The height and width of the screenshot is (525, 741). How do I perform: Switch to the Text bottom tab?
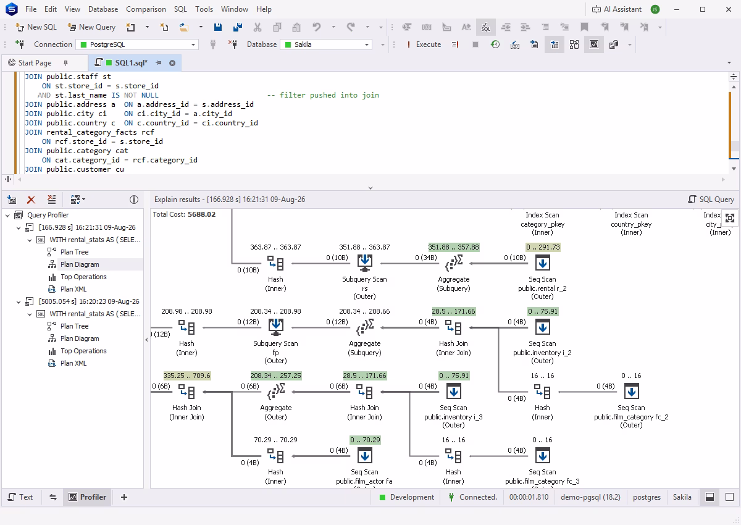pyautogui.click(x=20, y=497)
